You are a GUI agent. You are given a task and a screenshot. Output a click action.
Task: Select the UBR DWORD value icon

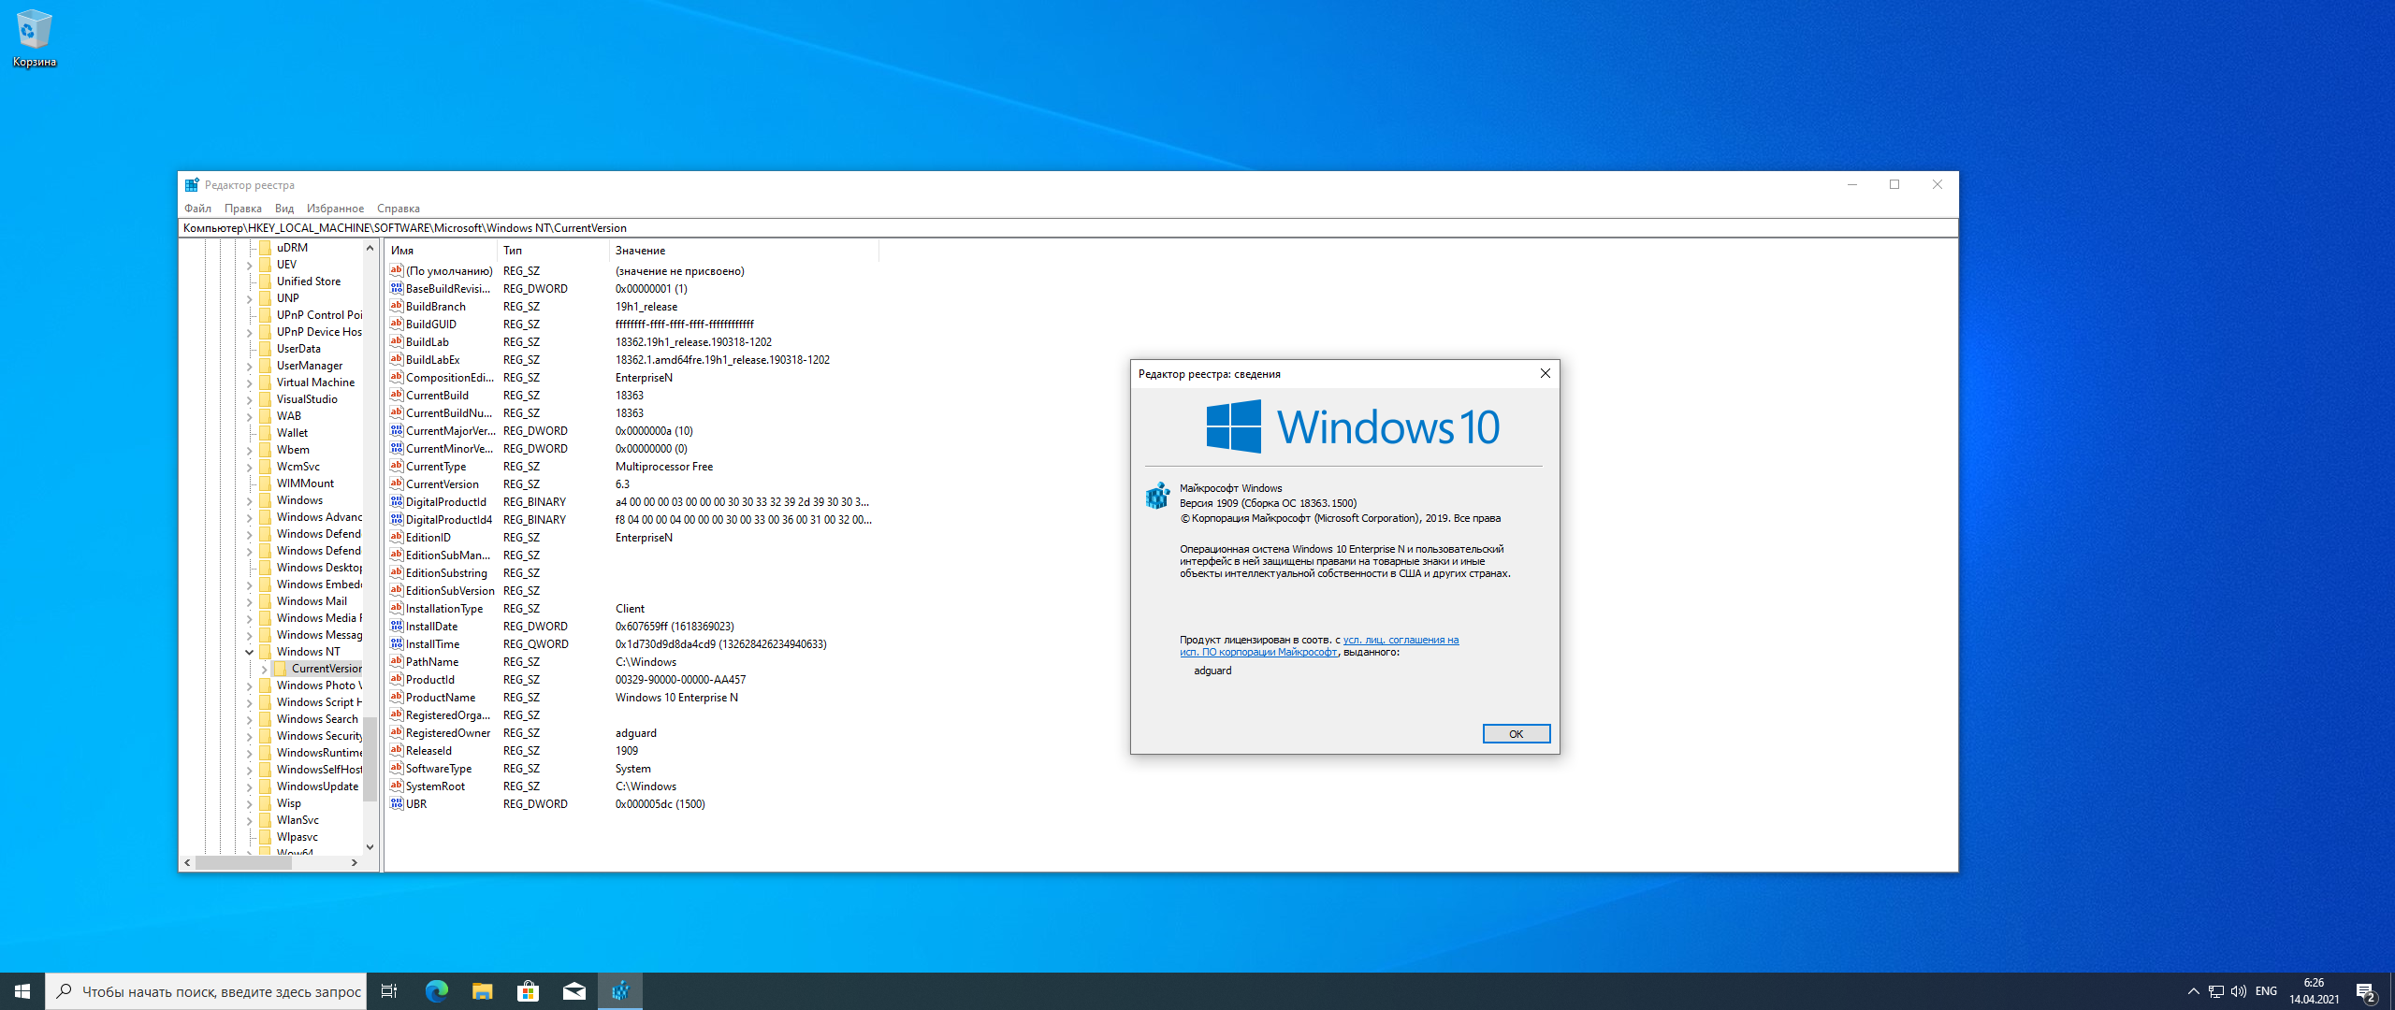[x=397, y=804]
